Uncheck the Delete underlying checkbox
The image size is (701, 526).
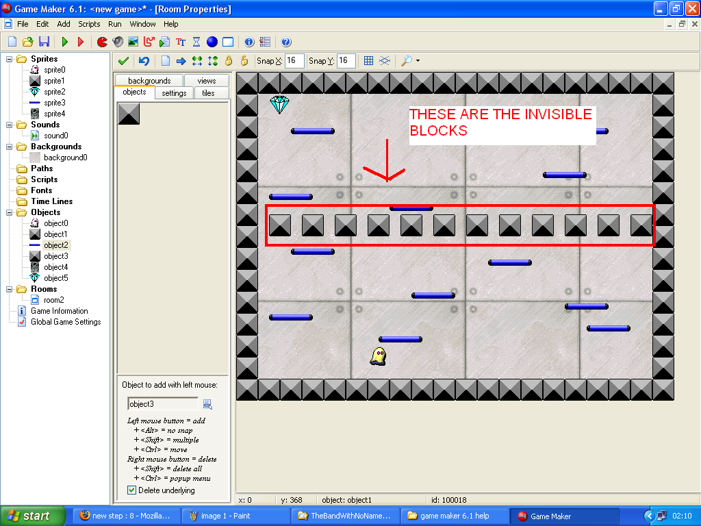[132, 490]
